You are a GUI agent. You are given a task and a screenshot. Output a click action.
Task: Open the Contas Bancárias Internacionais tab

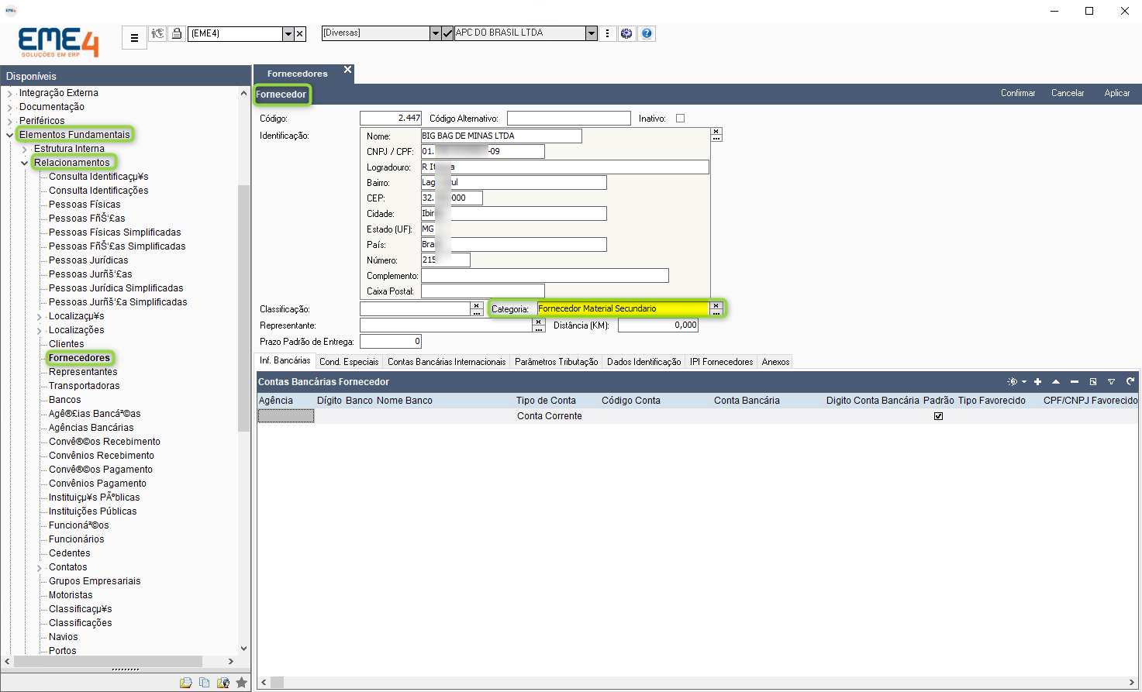pos(447,362)
